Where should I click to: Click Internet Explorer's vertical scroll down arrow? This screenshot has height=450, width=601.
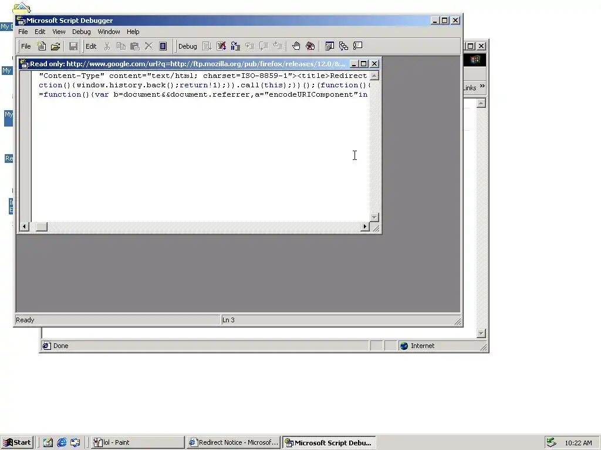[x=481, y=333]
